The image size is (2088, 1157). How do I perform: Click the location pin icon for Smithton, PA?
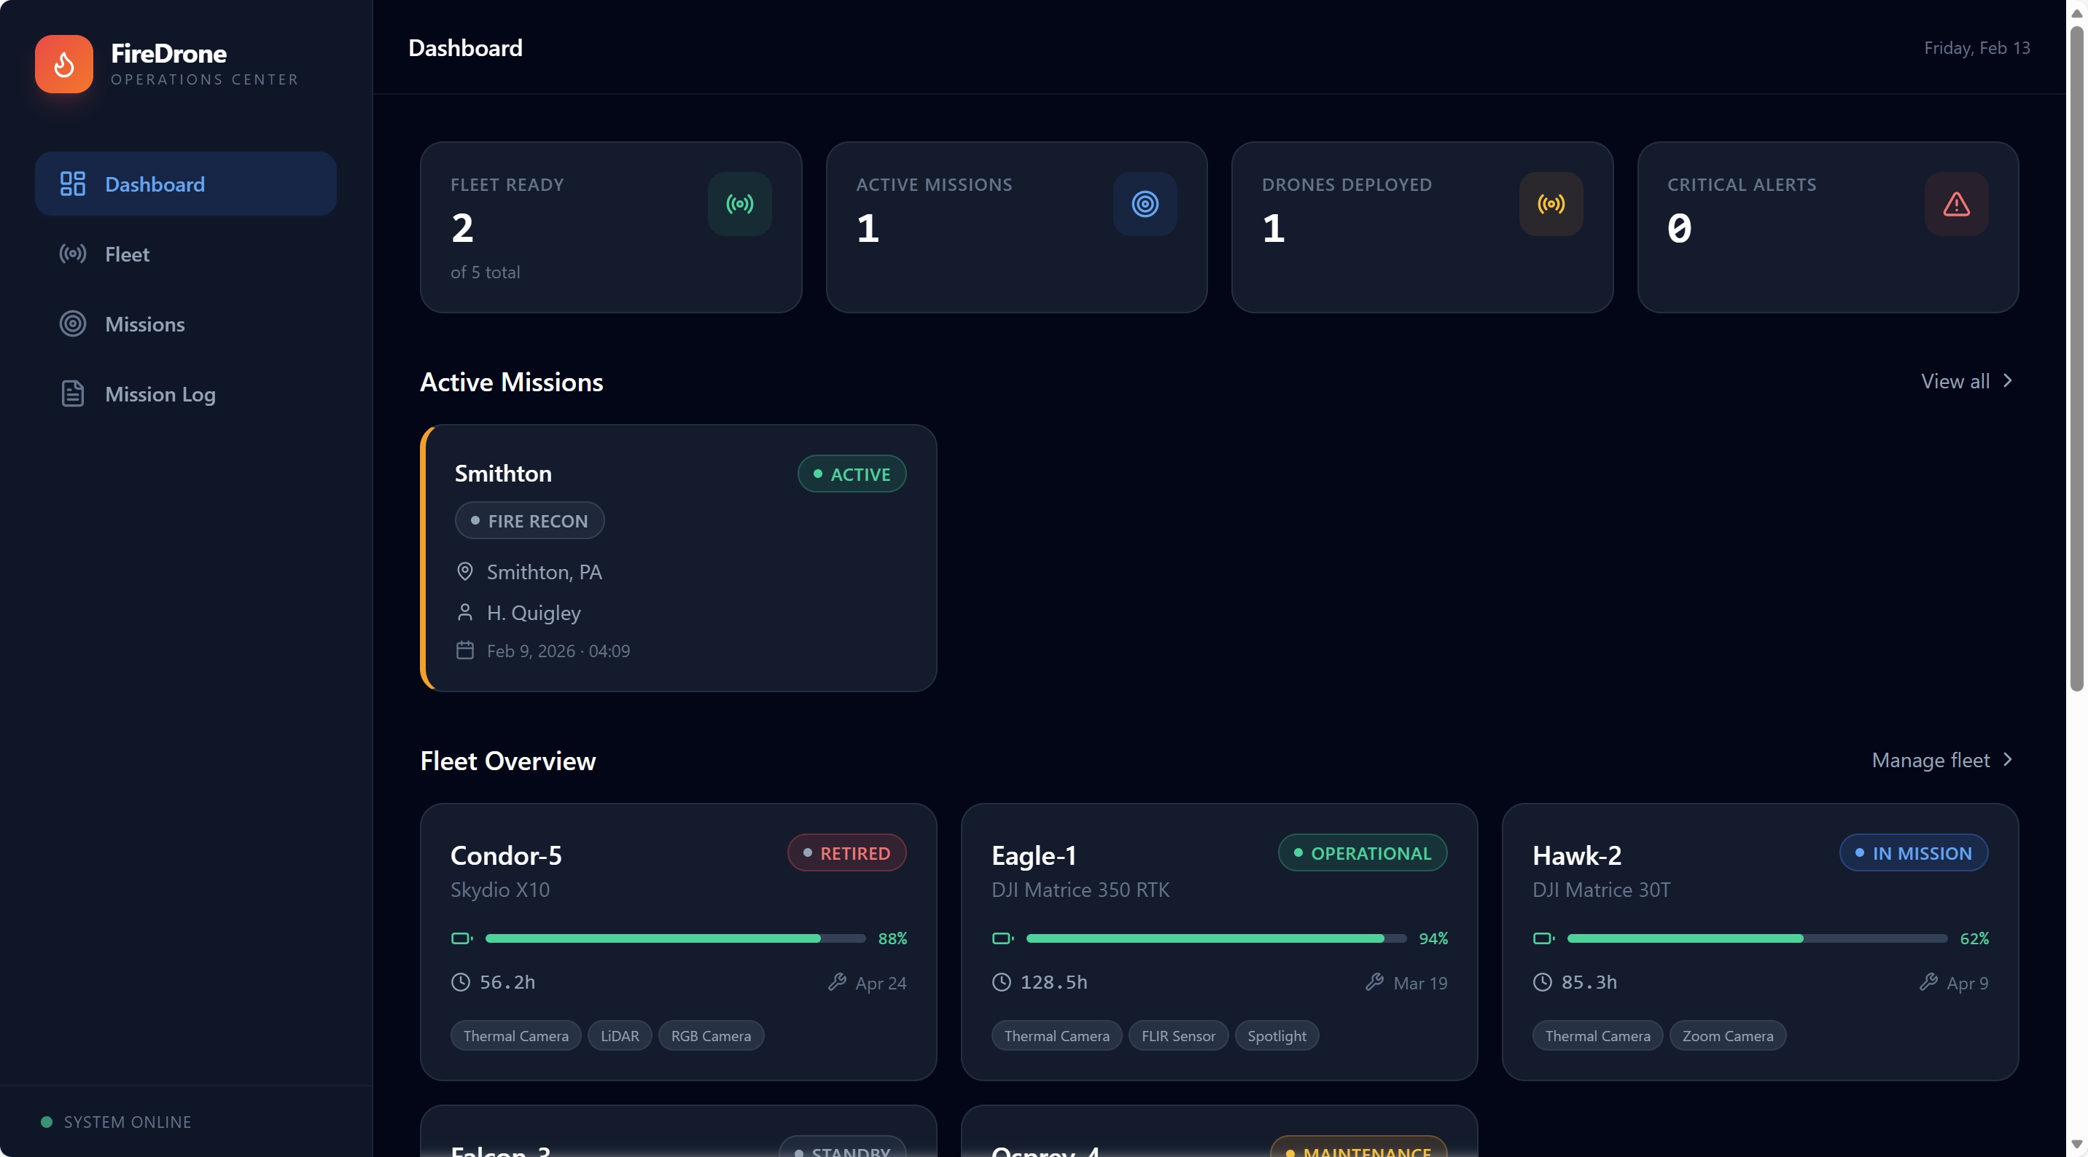pyautogui.click(x=464, y=572)
